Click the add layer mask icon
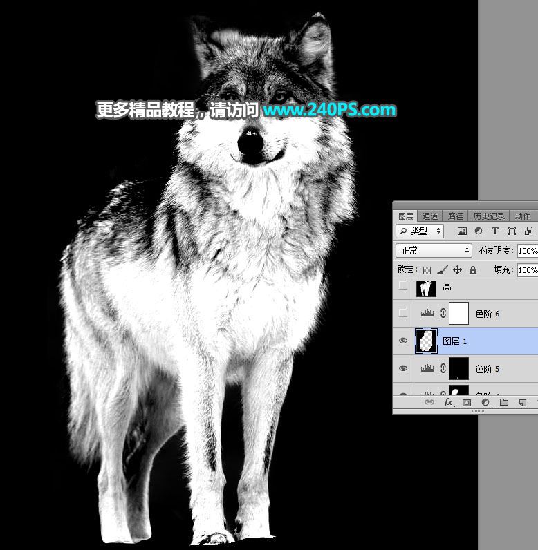The width and height of the screenshot is (538, 550). (466, 403)
